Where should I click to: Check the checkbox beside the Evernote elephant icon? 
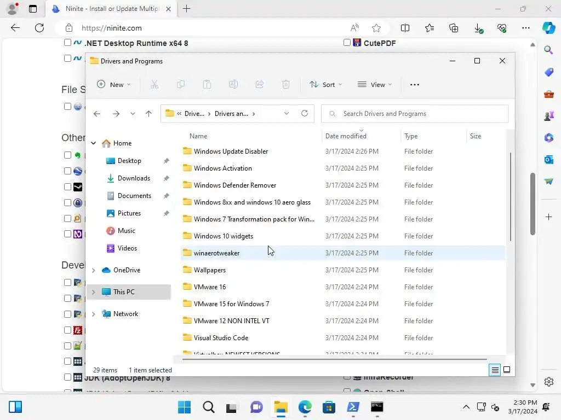[67, 155]
